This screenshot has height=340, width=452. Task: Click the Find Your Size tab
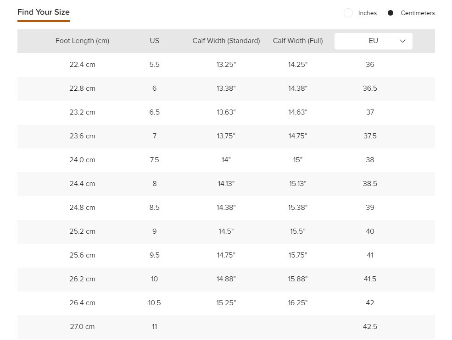(44, 12)
